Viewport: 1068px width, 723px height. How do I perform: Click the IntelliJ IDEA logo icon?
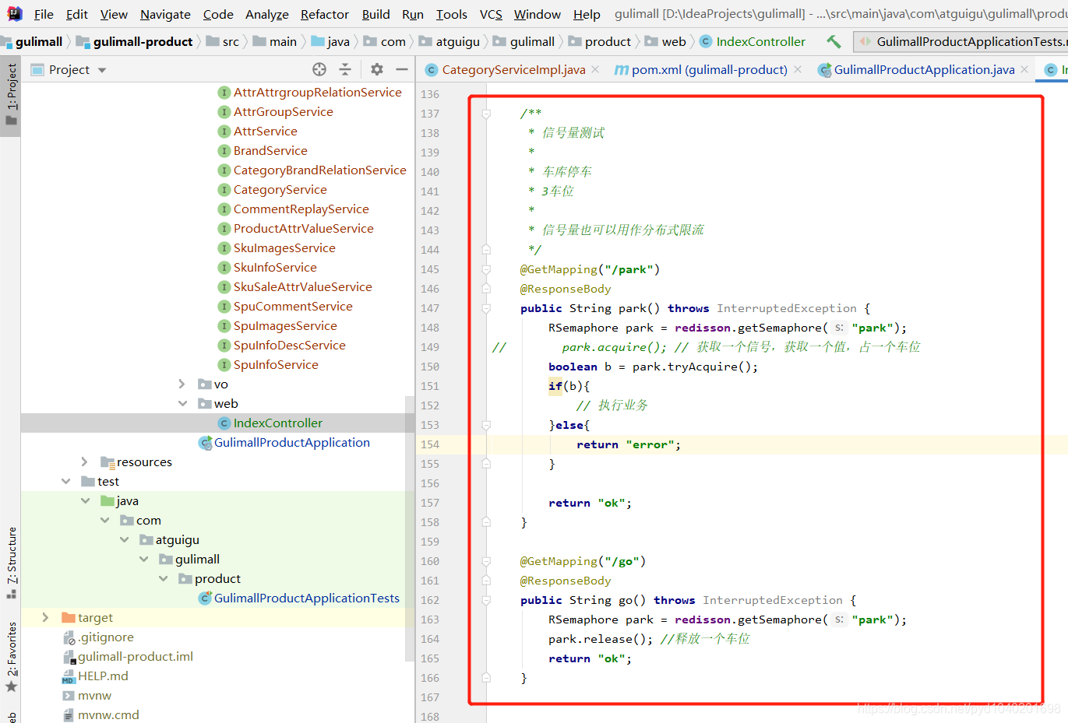(x=15, y=13)
